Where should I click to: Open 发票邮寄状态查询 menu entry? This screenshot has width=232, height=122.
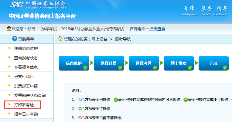tap(30, 95)
